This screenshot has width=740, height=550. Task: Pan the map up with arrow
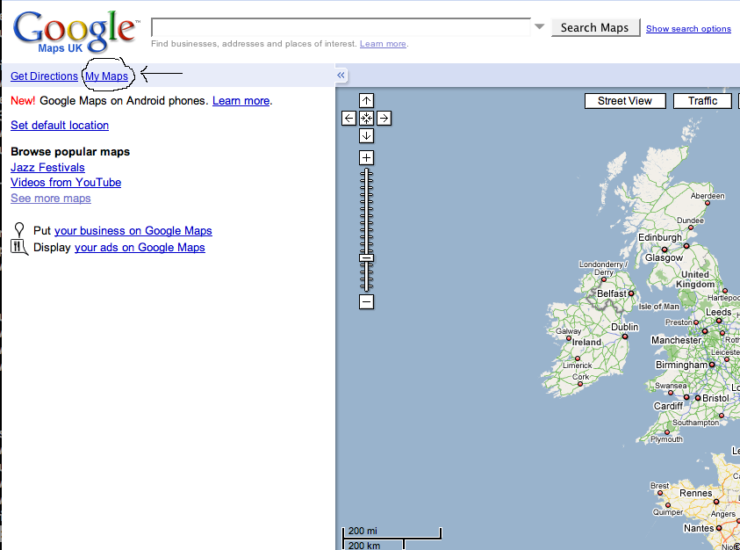(x=367, y=101)
